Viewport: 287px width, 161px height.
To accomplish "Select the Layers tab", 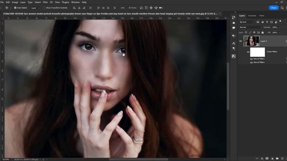I will (x=242, y=16).
